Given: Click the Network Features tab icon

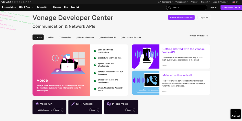Looking at the screenshot, I should (x=77, y=37).
